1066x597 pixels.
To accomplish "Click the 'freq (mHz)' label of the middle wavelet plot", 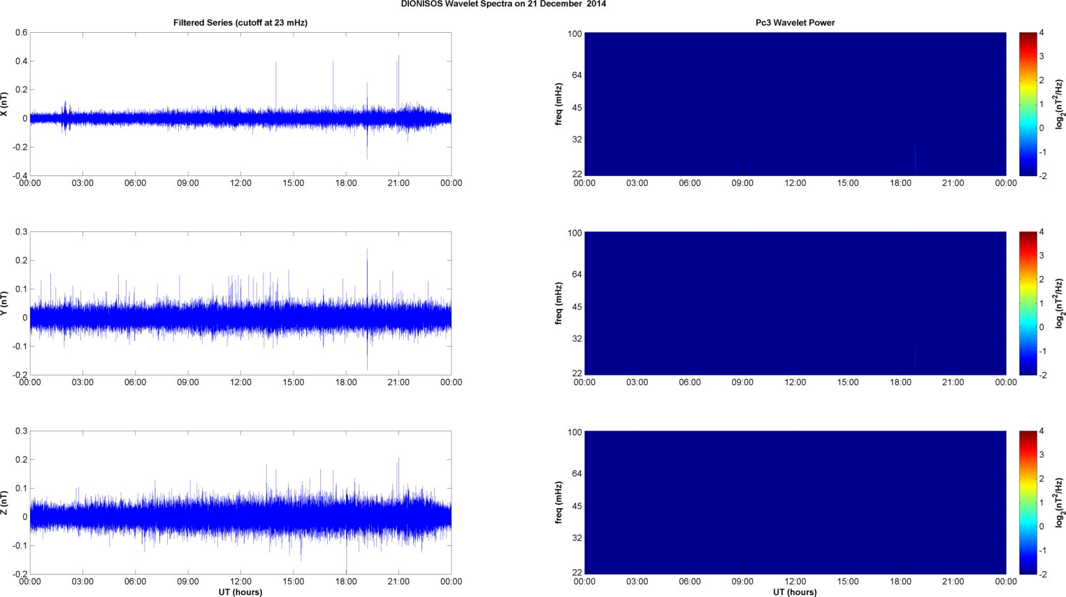I will pyautogui.click(x=559, y=303).
